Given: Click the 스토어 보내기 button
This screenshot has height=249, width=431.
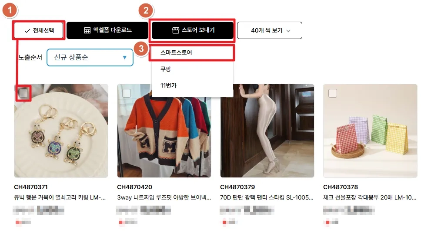Looking at the screenshot, I should [192, 30].
